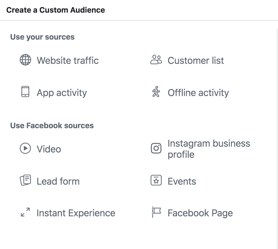The height and width of the screenshot is (249, 278).
Task: Click the Offline activity walking person icon
Action: 156,92
